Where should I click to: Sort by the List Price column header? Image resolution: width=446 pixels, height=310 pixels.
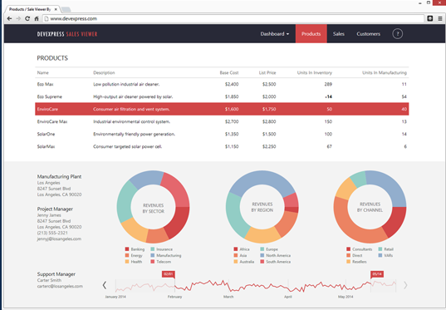click(267, 73)
